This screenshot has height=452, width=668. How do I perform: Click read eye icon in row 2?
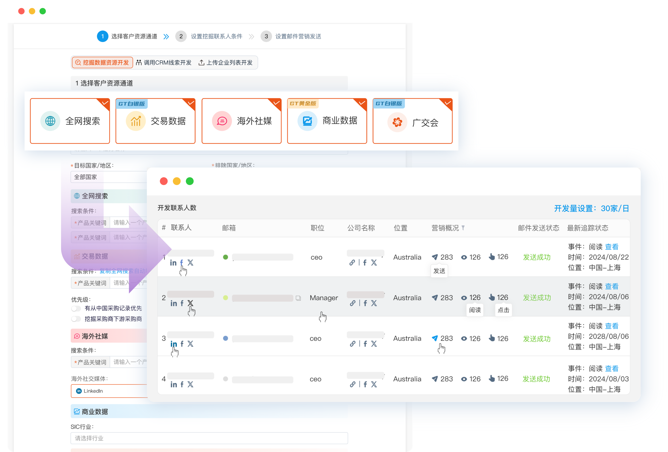click(x=464, y=298)
